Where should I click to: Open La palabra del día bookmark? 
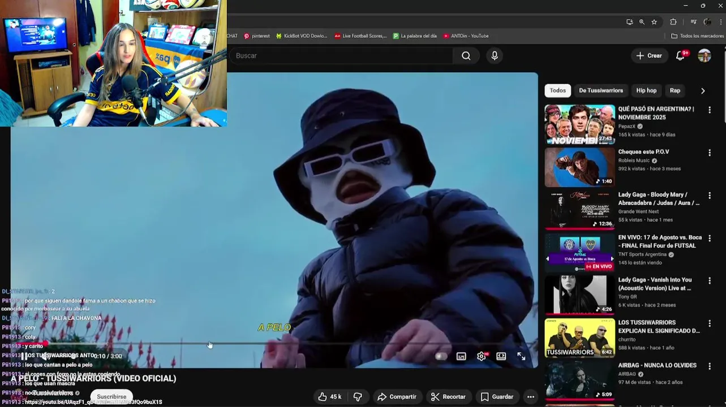415,36
